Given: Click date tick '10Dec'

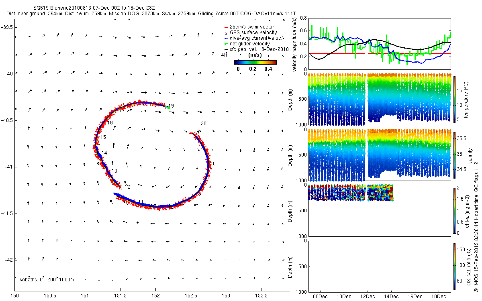Looking at the screenshot, I should coord(344,297).
